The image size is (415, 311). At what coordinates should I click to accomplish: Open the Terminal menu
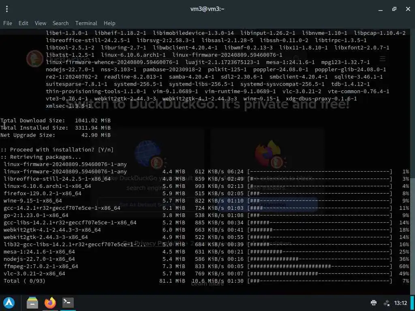click(x=86, y=23)
